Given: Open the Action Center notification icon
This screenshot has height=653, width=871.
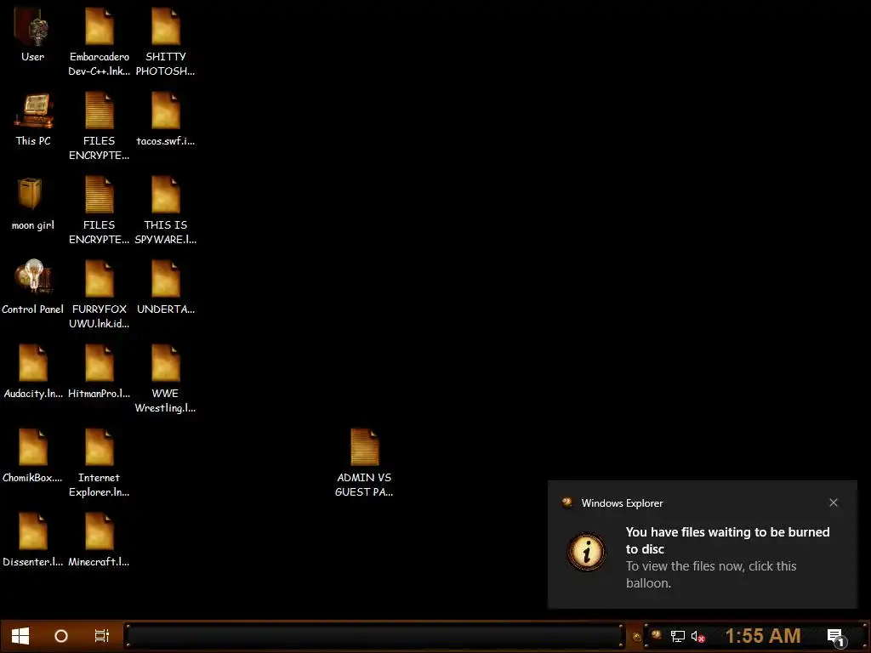Looking at the screenshot, I should click(x=836, y=638).
